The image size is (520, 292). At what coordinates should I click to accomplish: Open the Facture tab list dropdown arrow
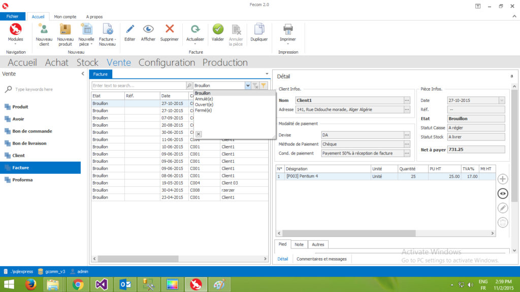tap(267, 74)
